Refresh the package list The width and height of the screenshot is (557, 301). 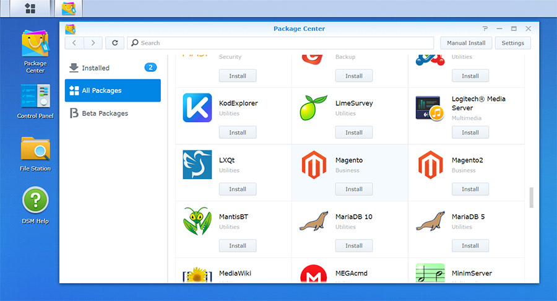pos(114,43)
